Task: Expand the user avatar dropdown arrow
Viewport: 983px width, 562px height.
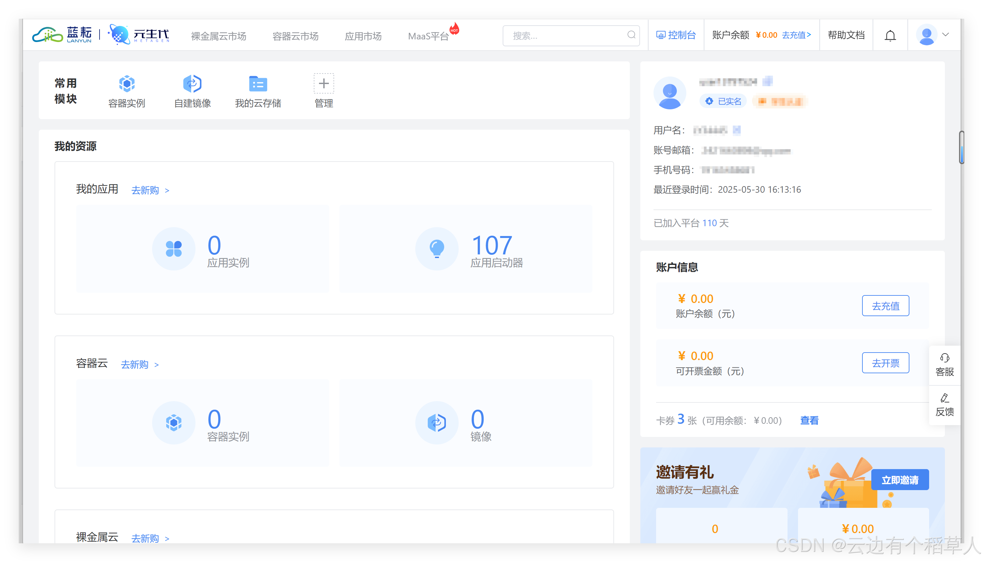Action: (946, 35)
